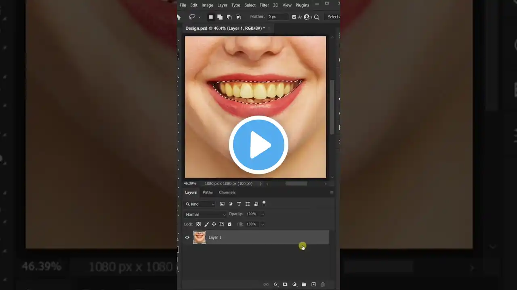
Task: Lock layer position with the move lock icon
Action: [214, 224]
